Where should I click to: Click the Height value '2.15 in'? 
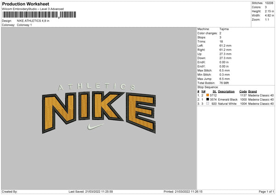point(269,11)
